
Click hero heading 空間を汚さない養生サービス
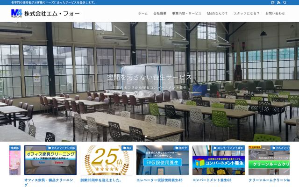point(149,77)
